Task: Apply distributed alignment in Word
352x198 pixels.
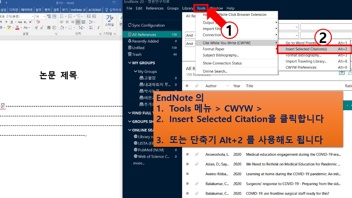Action: point(83,22)
